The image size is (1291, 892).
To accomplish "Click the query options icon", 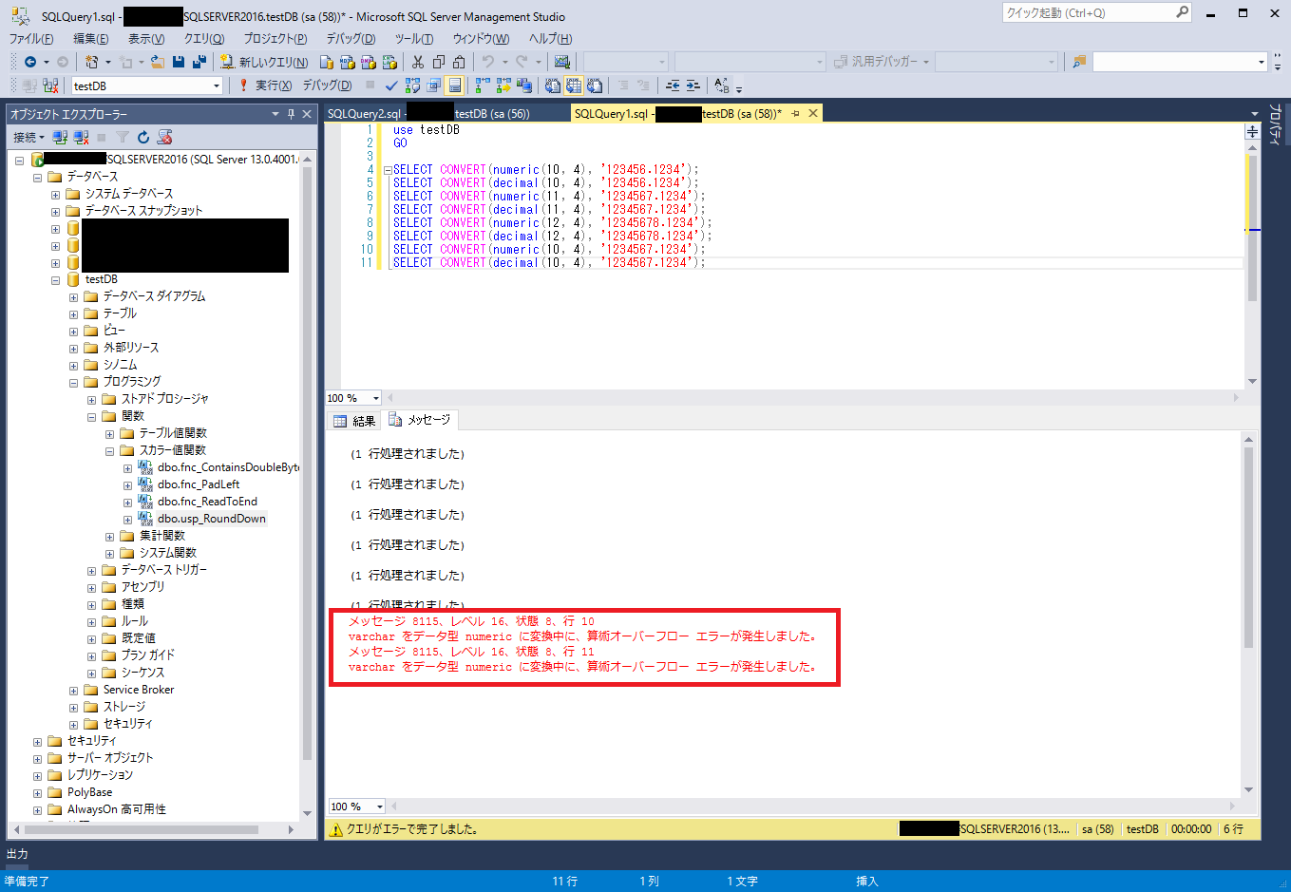I will tap(433, 85).
